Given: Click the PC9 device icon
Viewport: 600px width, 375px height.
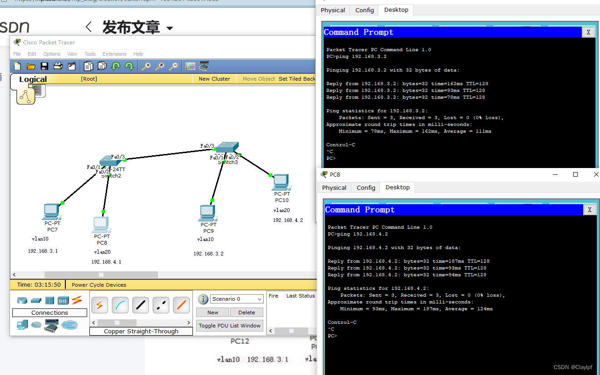Looking at the screenshot, I should pyautogui.click(x=207, y=213).
